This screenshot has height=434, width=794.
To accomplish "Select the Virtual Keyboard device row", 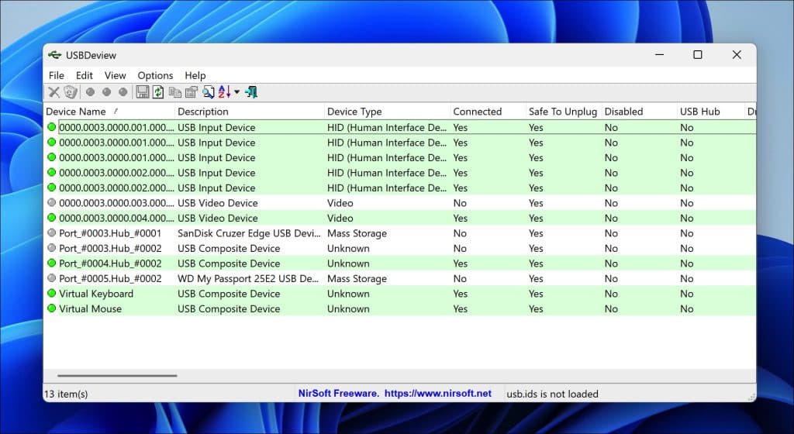I will 399,294.
